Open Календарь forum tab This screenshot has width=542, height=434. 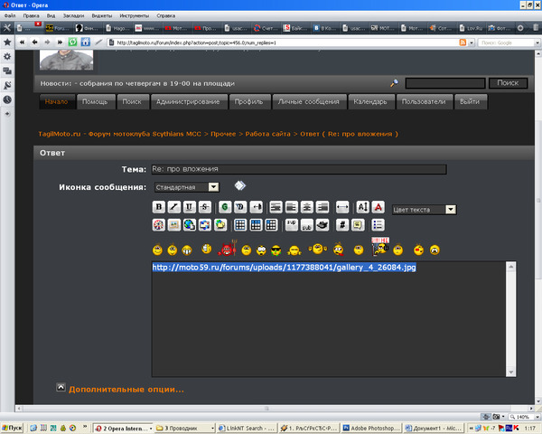(x=370, y=102)
